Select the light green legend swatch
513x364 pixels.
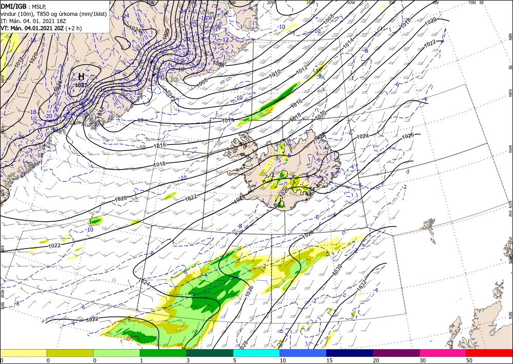point(116,353)
